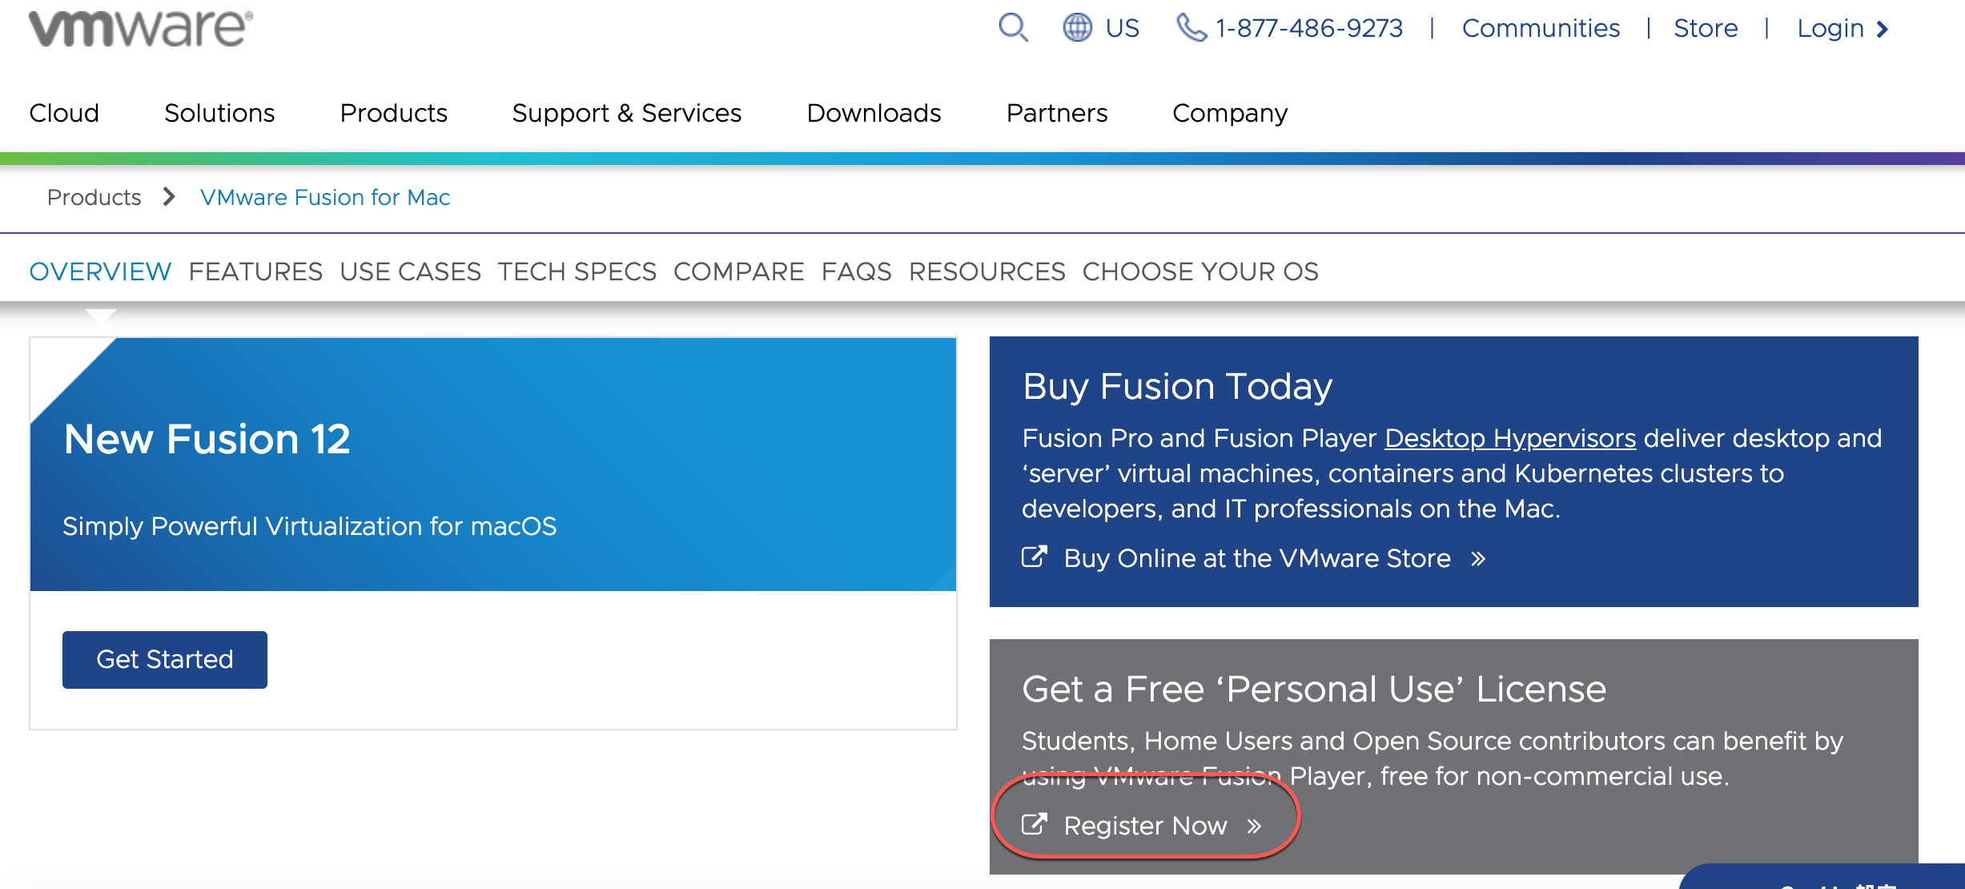Click the search magnifier icon
Viewport: 1965px width, 889px height.
(x=1013, y=28)
